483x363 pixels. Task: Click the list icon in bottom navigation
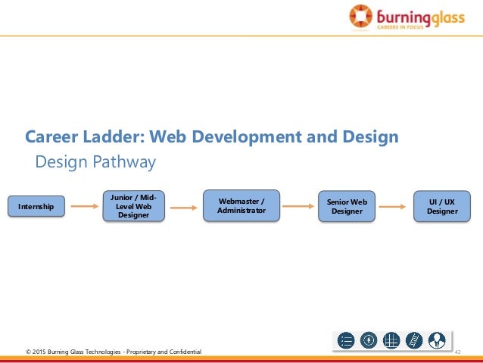[346, 341]
